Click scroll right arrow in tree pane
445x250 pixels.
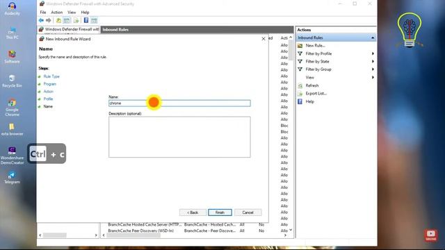point(96,235)
